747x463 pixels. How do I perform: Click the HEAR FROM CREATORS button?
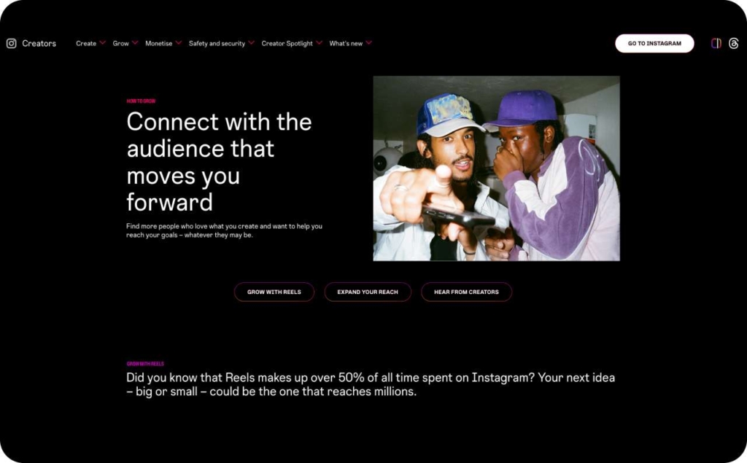466,292
